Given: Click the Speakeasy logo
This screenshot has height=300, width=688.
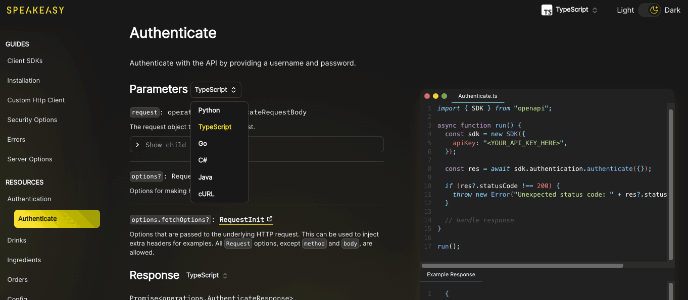Looking at the screenshot, I should 35,10.
